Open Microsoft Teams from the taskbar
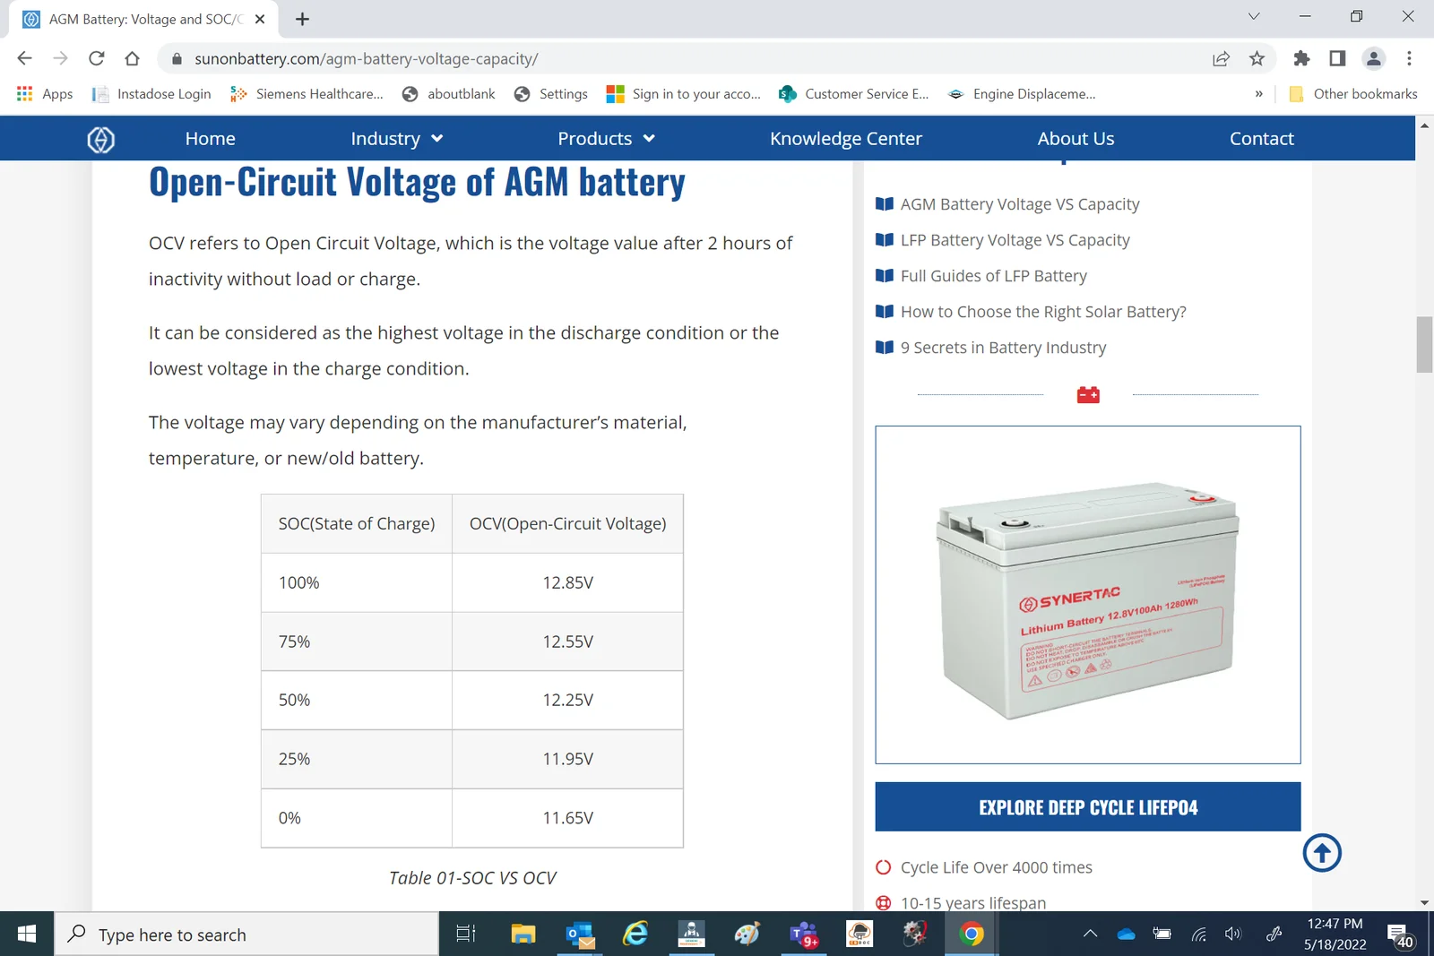1434x956 pixels. click(x=803, y=934)
